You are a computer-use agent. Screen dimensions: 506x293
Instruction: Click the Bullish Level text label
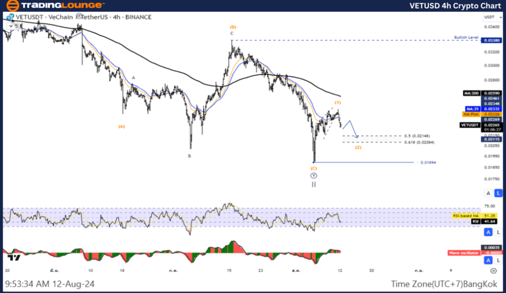tap(466, 38)
